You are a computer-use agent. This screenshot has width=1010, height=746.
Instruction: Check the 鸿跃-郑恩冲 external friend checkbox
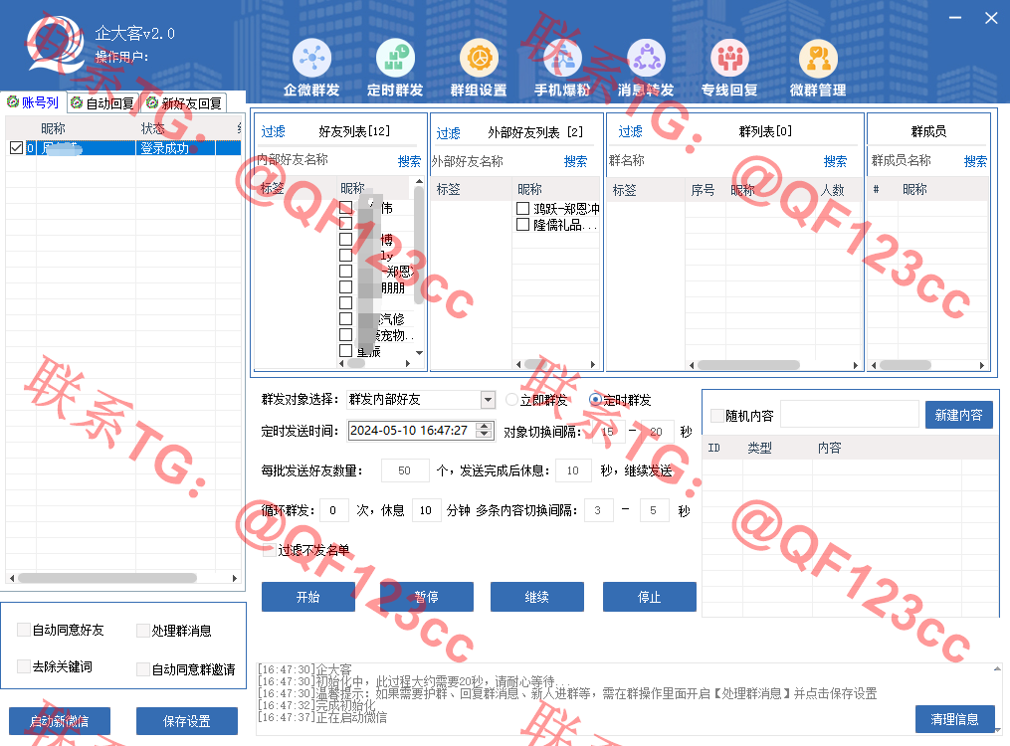tap(523, 209)
